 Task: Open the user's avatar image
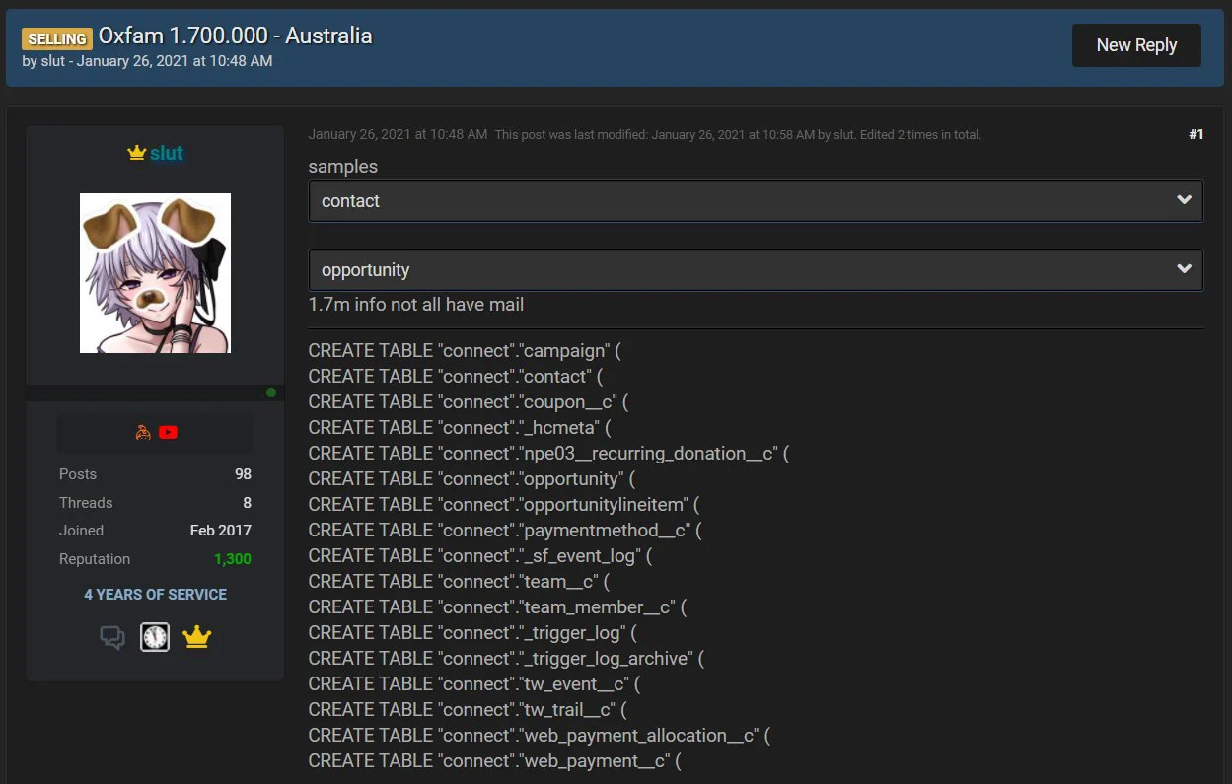click(155, 273)
